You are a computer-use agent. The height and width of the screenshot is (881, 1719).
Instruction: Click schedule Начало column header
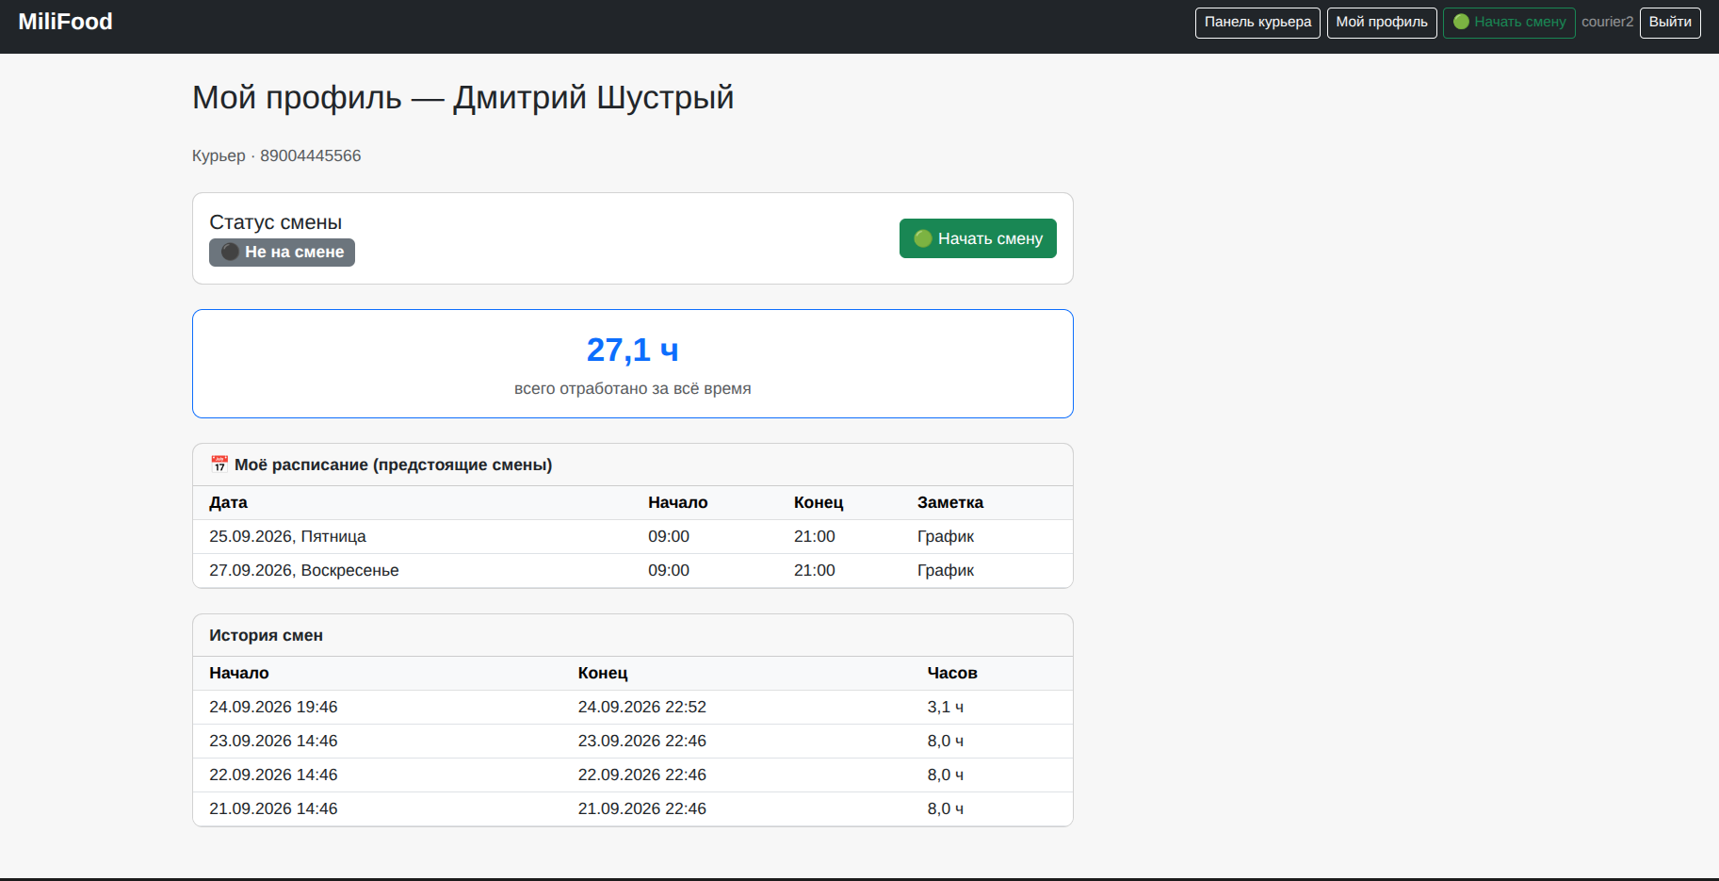click(677, 503)
